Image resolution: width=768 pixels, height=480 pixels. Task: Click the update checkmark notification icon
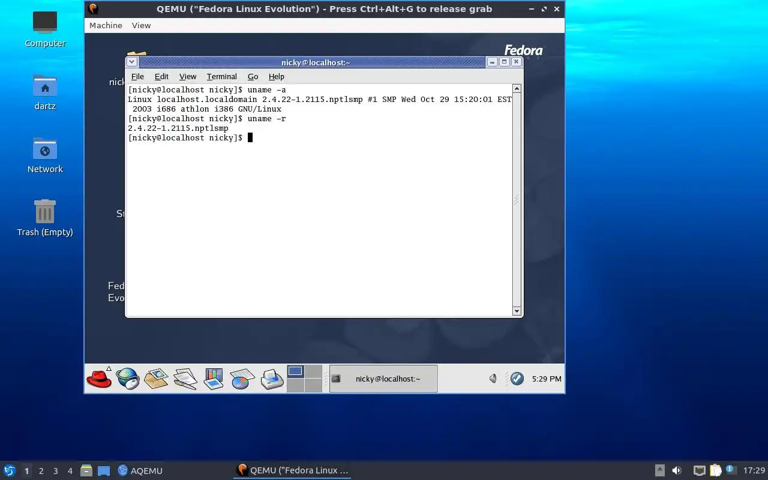tap(517, 379)
